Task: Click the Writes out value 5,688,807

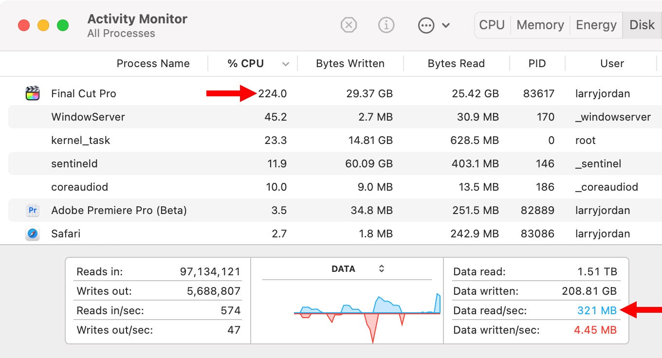Action: point(214,291)
